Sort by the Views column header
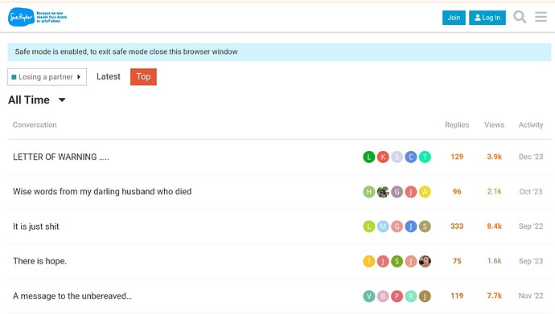 tap(494, 124)
